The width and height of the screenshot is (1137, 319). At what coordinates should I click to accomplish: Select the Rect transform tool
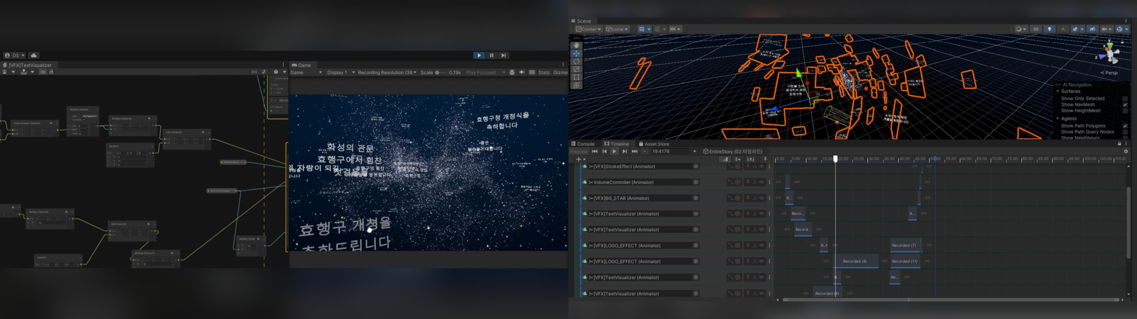[576, 77]
